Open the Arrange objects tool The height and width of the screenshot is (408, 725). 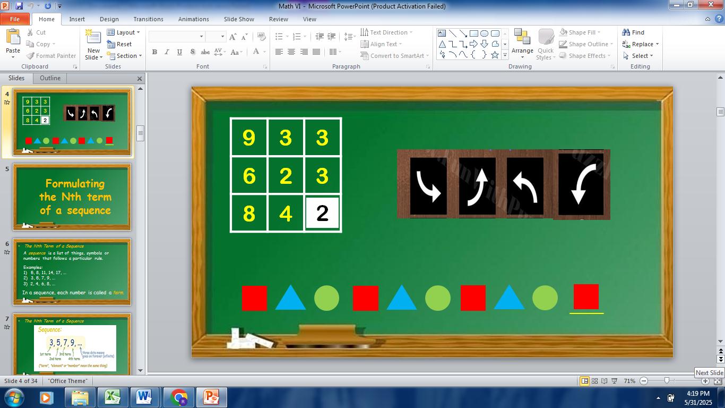[522, 44]
